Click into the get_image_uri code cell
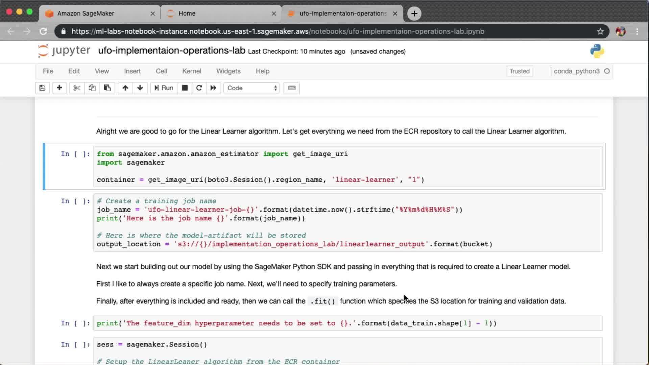Image resolution: width=649 pixels, height=365 pixels. (347, 167)
